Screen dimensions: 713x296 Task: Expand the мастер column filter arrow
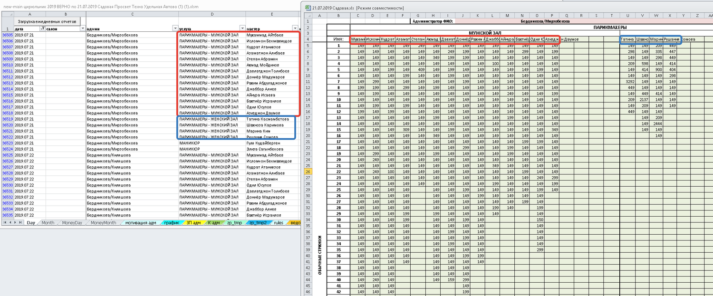click(x=296, y=29)
